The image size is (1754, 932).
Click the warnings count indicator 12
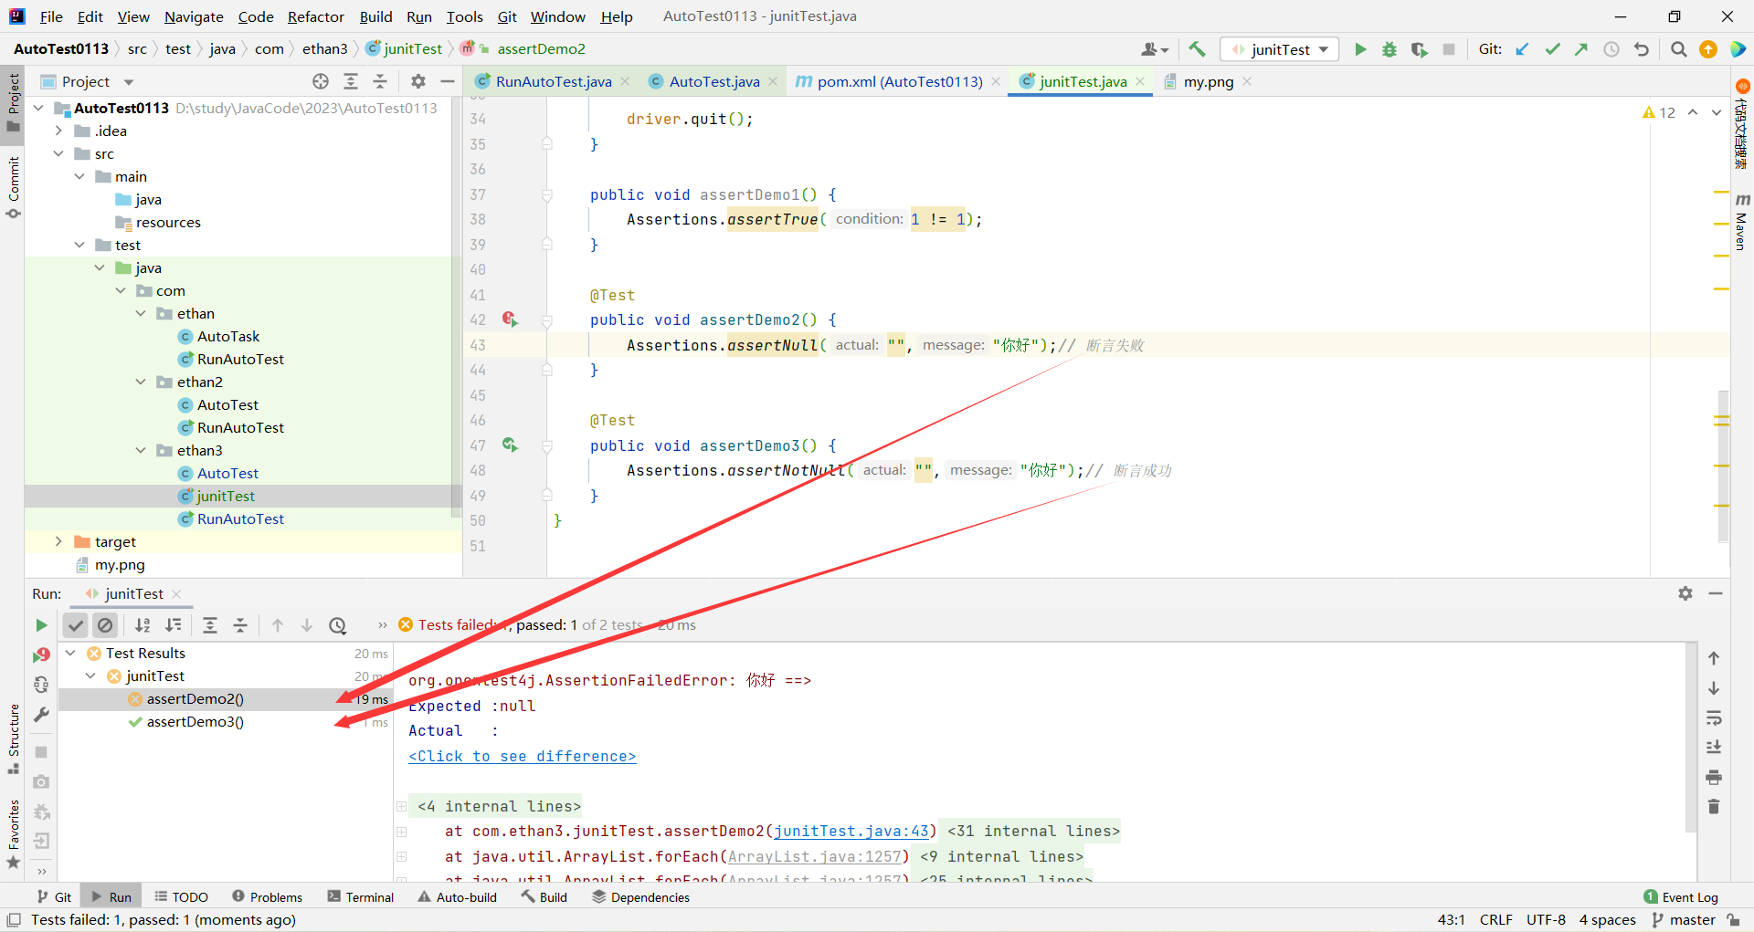tap(1658, 112)
